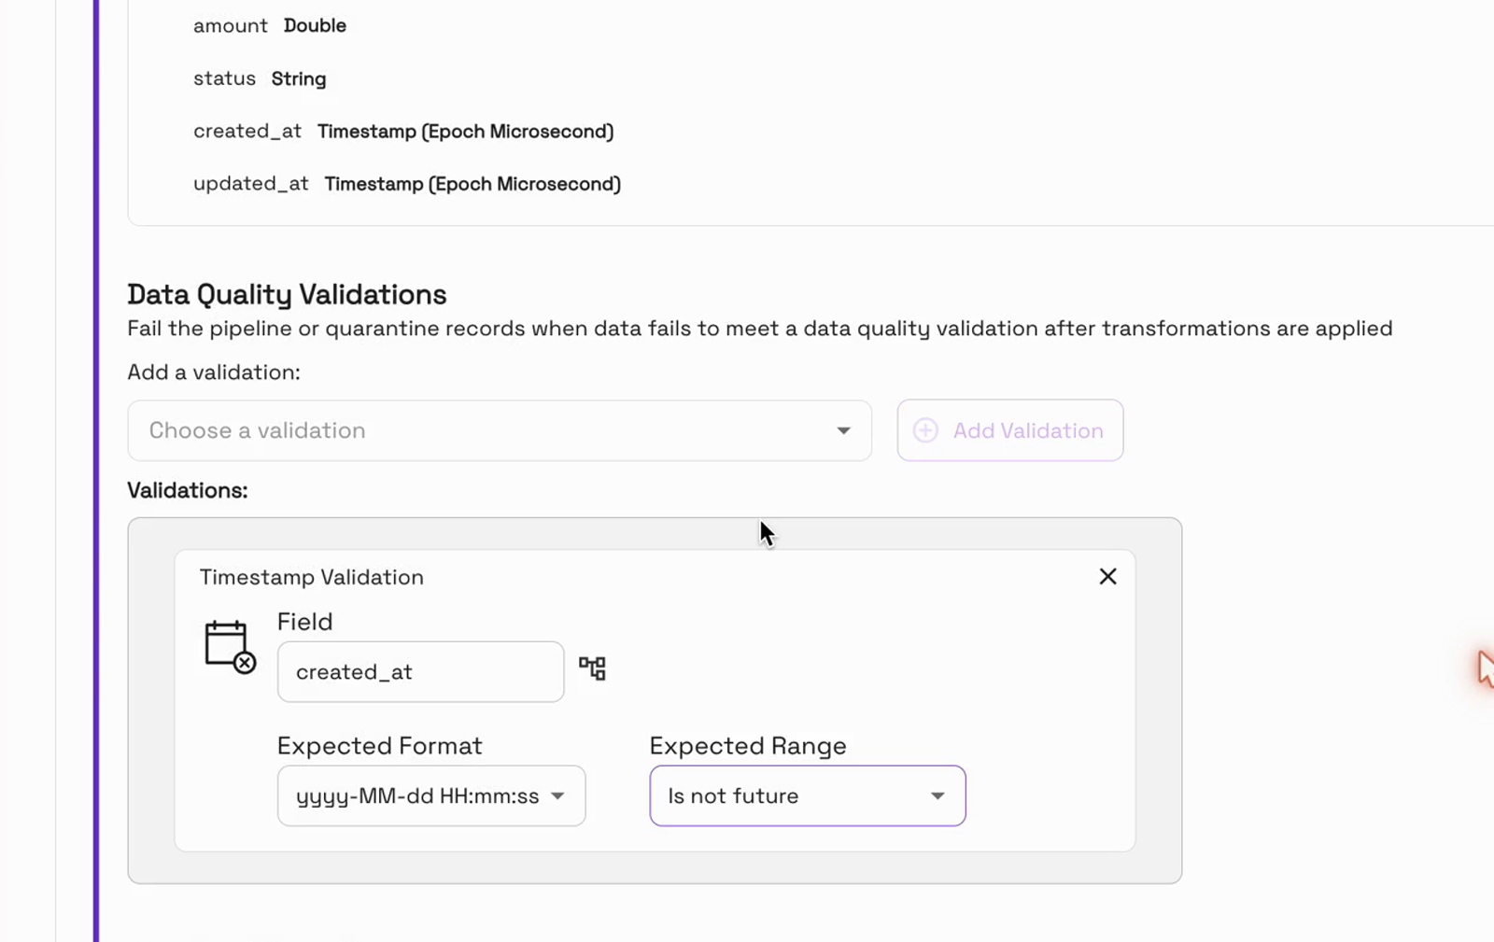Open the field picker tree icon
Viewport: 1494px width, 942px height.
pyautogui.click(x=592, y=668)
